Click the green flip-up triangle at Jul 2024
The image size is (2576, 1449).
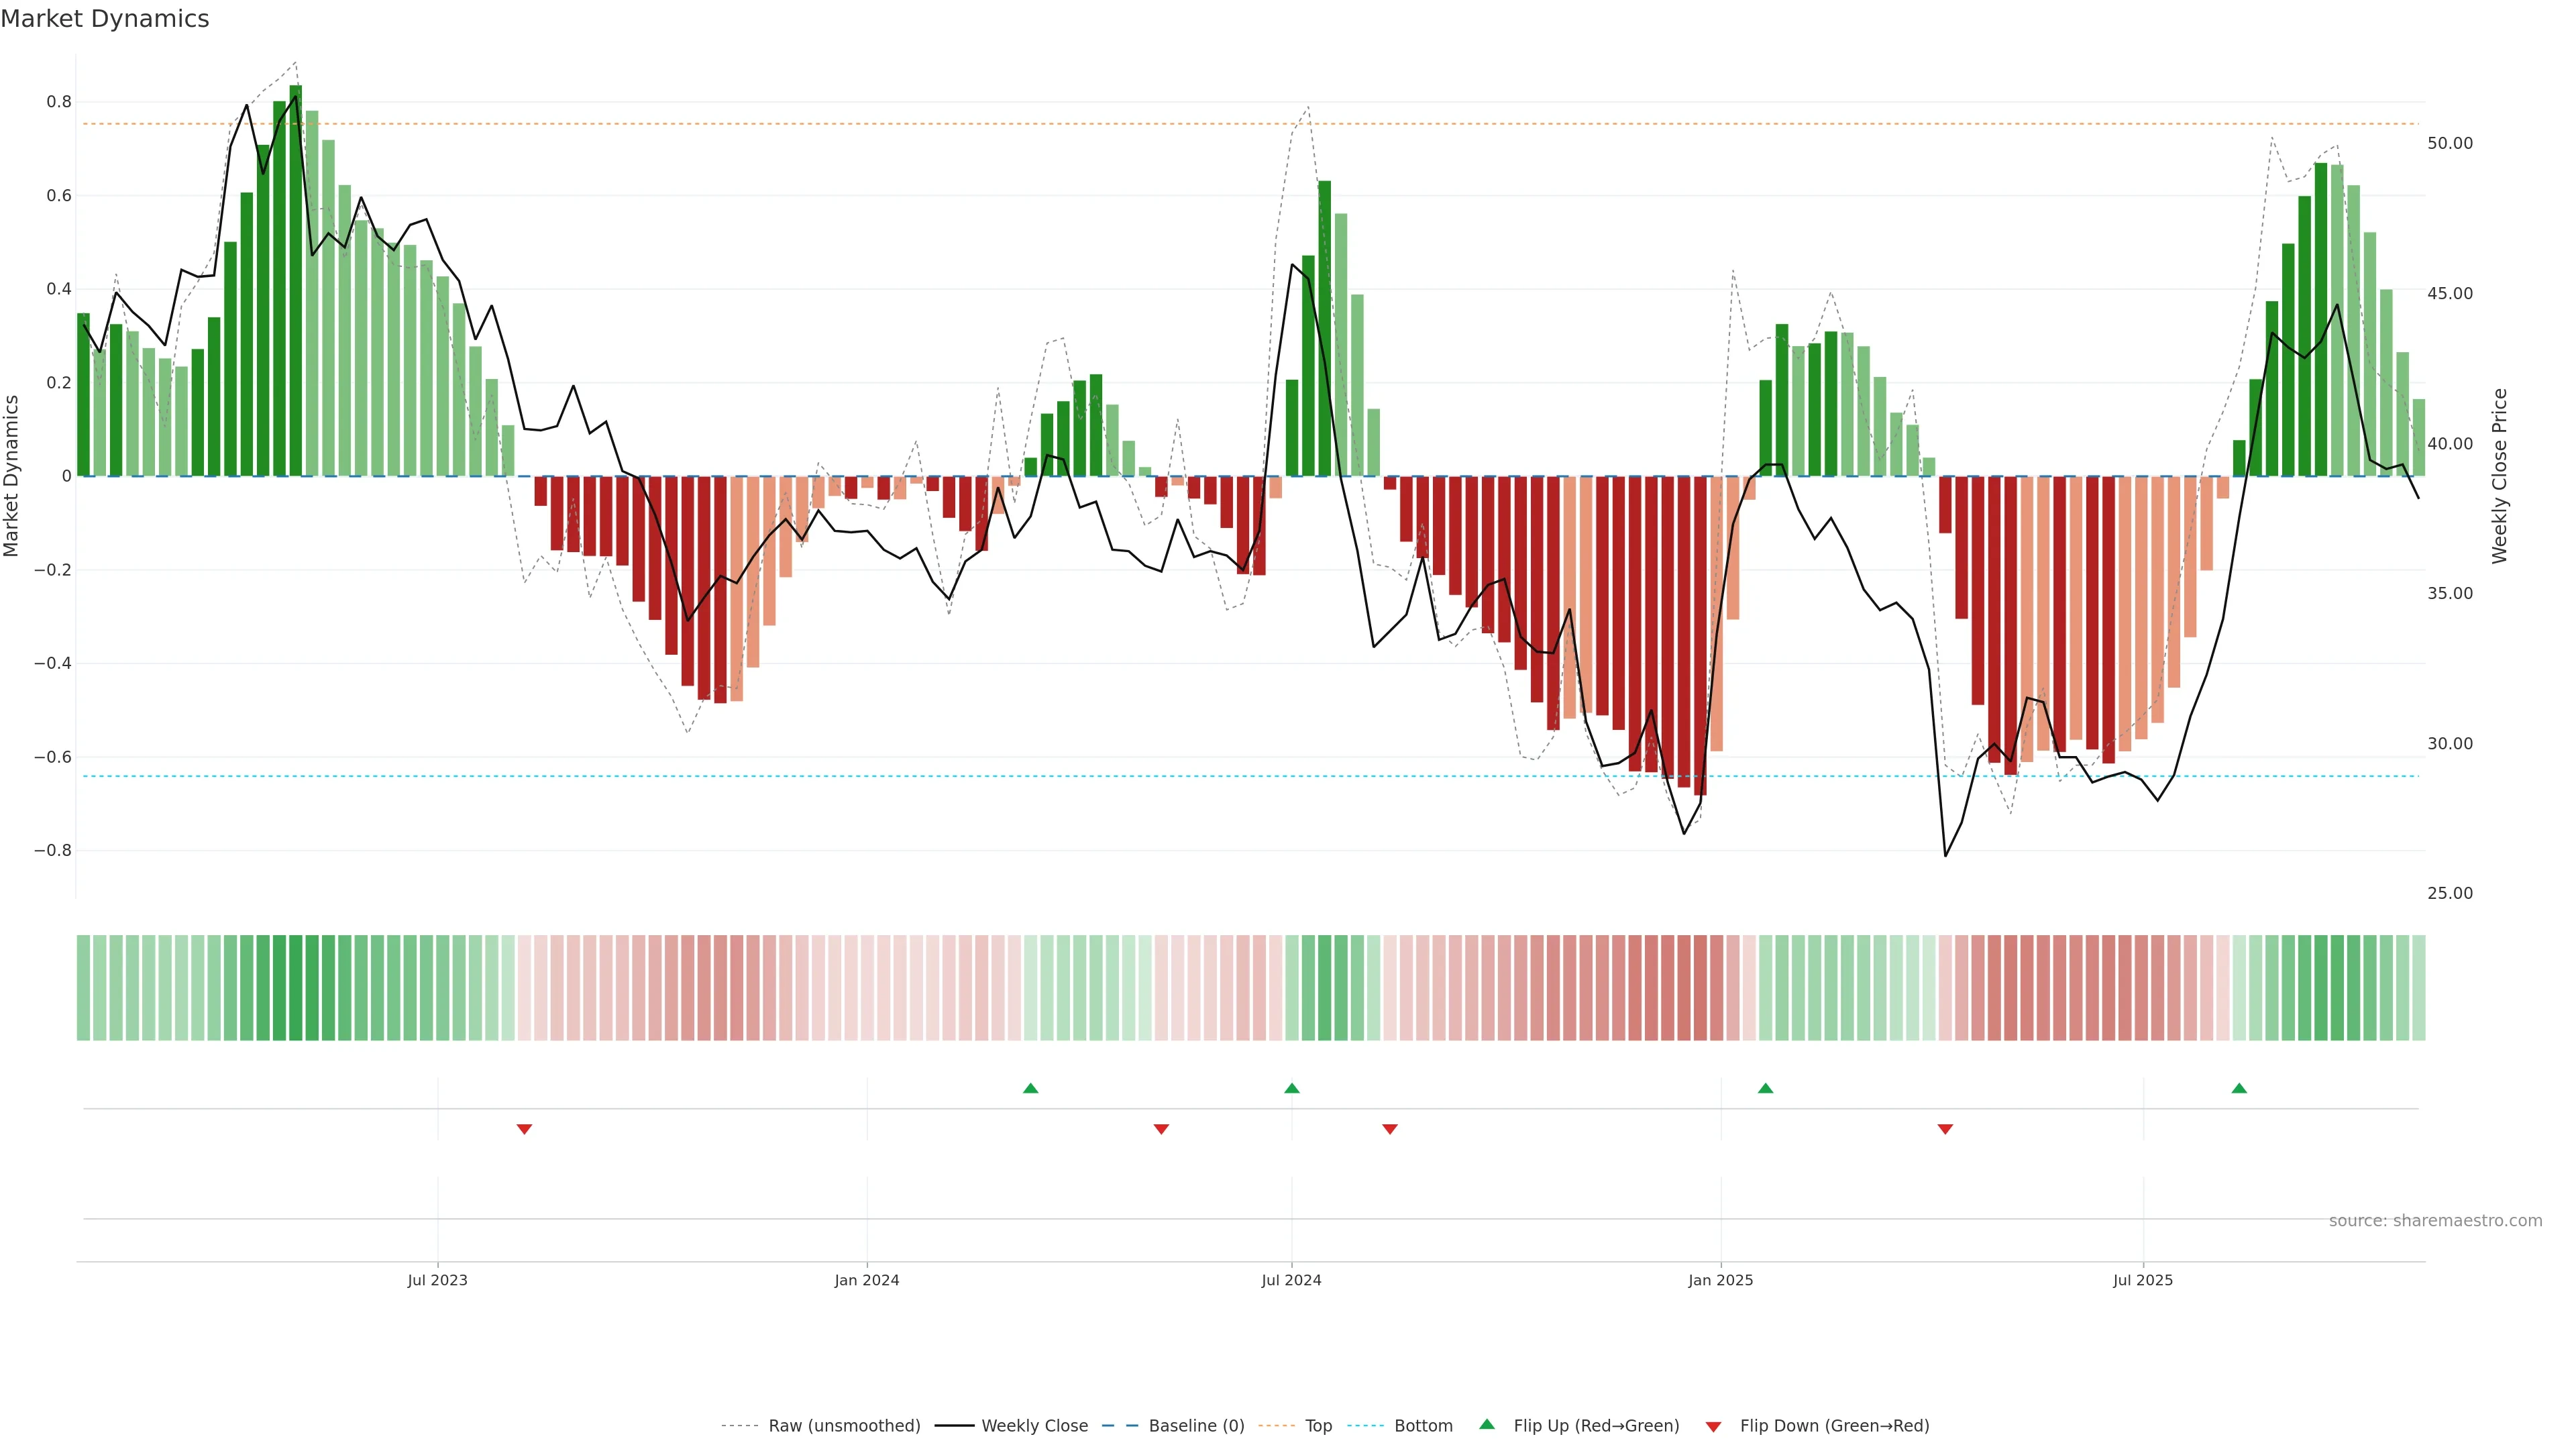point(1291,1088)
